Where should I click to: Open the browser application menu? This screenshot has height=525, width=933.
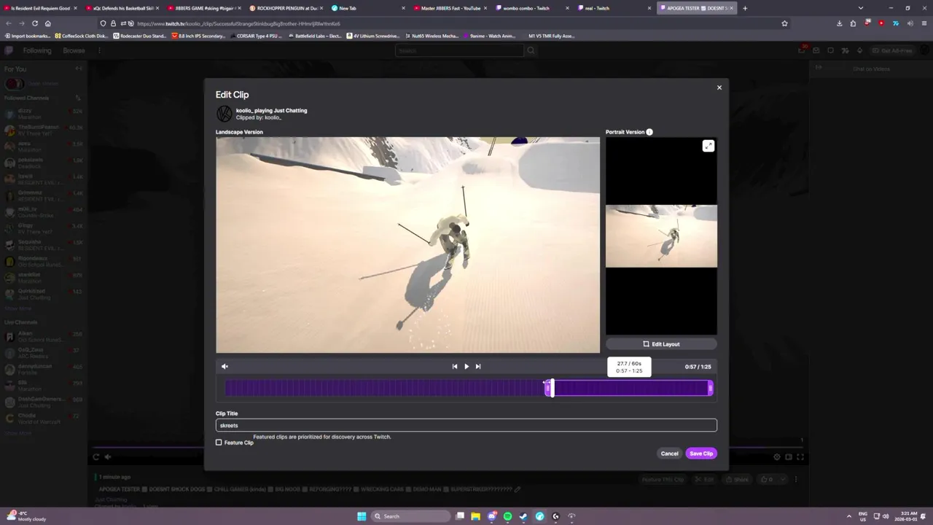(924, 23)
